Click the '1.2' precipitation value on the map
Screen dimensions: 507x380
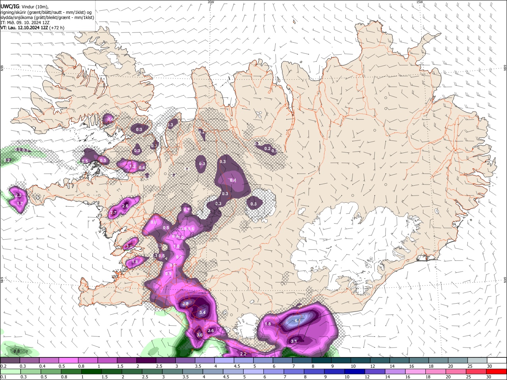point(133,167)
